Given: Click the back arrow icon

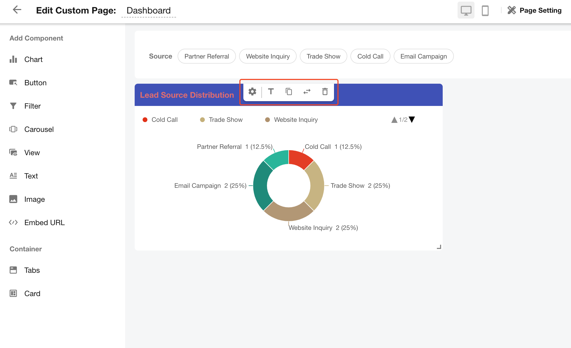Looking at the screenshot, I should pyautogui.click(x=17, y=10).
